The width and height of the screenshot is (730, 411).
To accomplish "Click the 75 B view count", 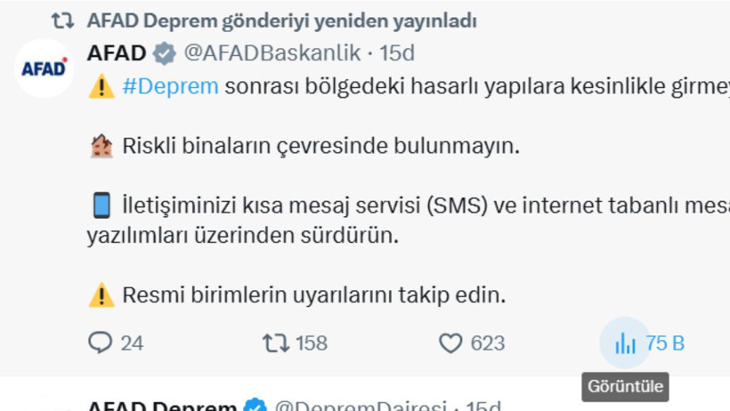I will 665,342.
